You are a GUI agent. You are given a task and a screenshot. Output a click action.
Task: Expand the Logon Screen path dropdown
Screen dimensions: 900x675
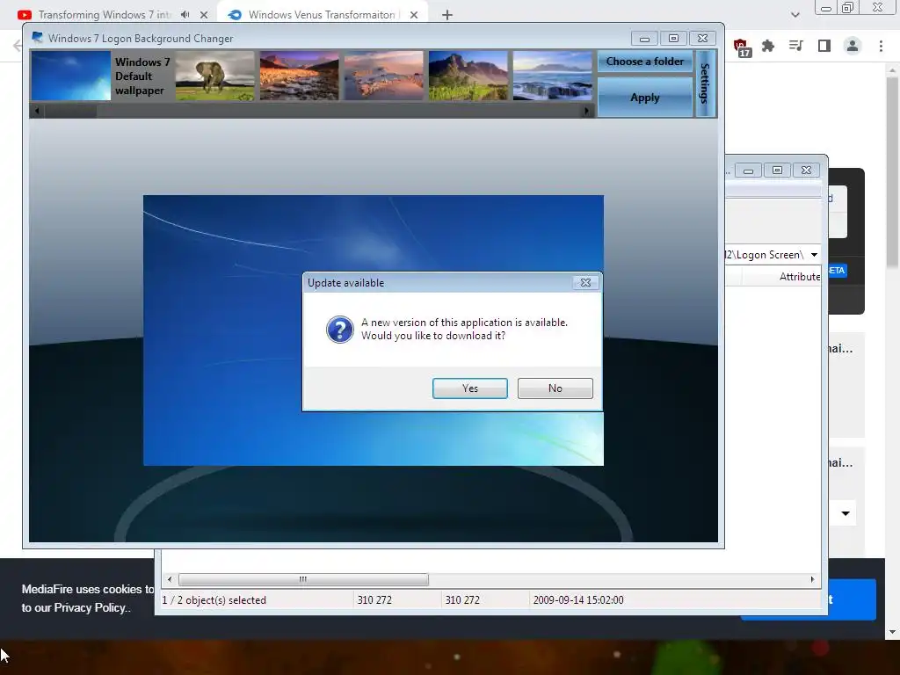tap(814, 255)
